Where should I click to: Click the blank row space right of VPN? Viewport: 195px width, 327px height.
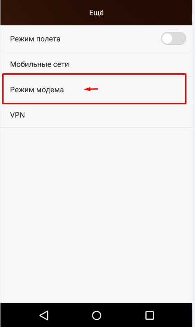(x=108, y=115)
